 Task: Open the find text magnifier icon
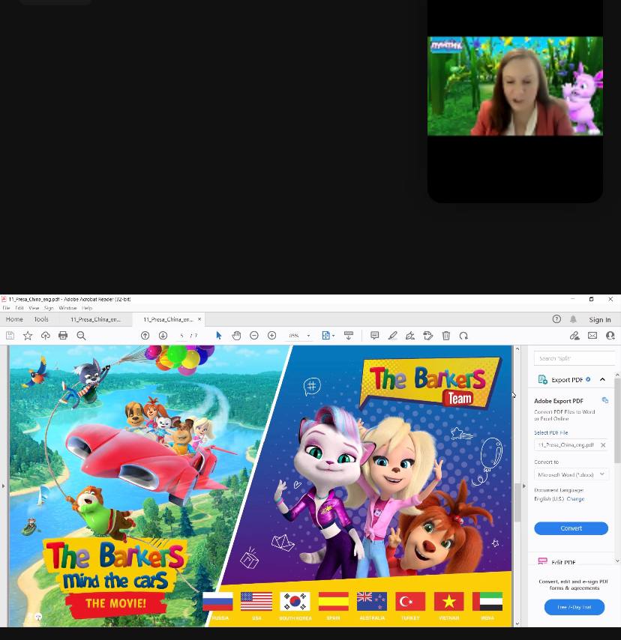[81, 336]
